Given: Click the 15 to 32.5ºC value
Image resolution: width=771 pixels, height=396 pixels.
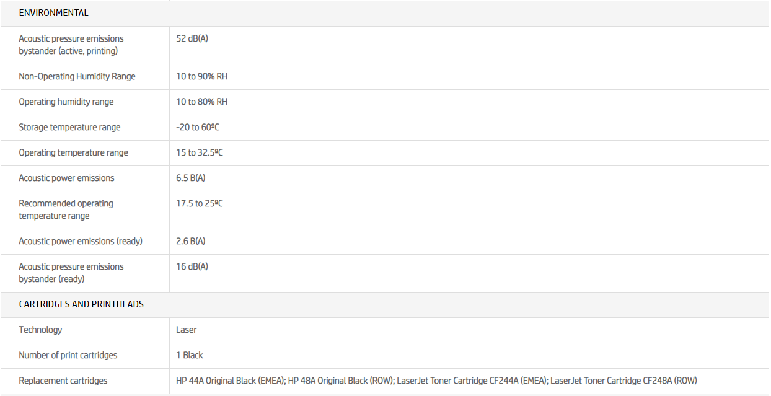Looking at the screenshot, I should tap(200, 153).
